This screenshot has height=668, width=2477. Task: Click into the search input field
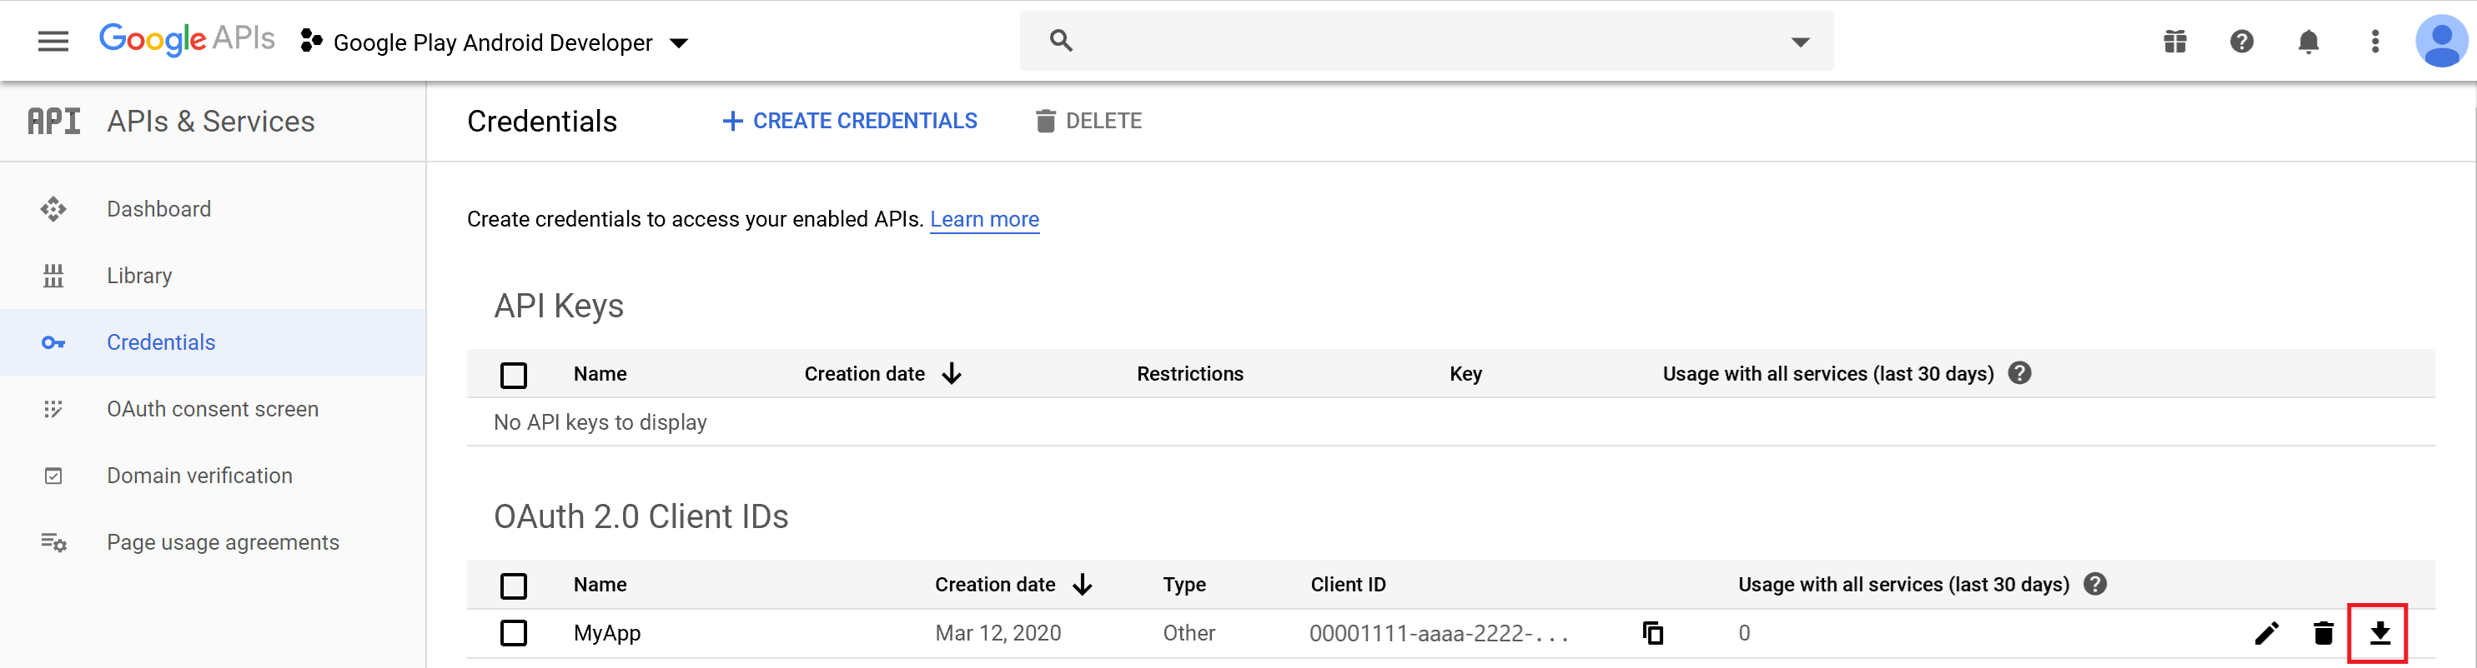click(x=1423, y=42)
